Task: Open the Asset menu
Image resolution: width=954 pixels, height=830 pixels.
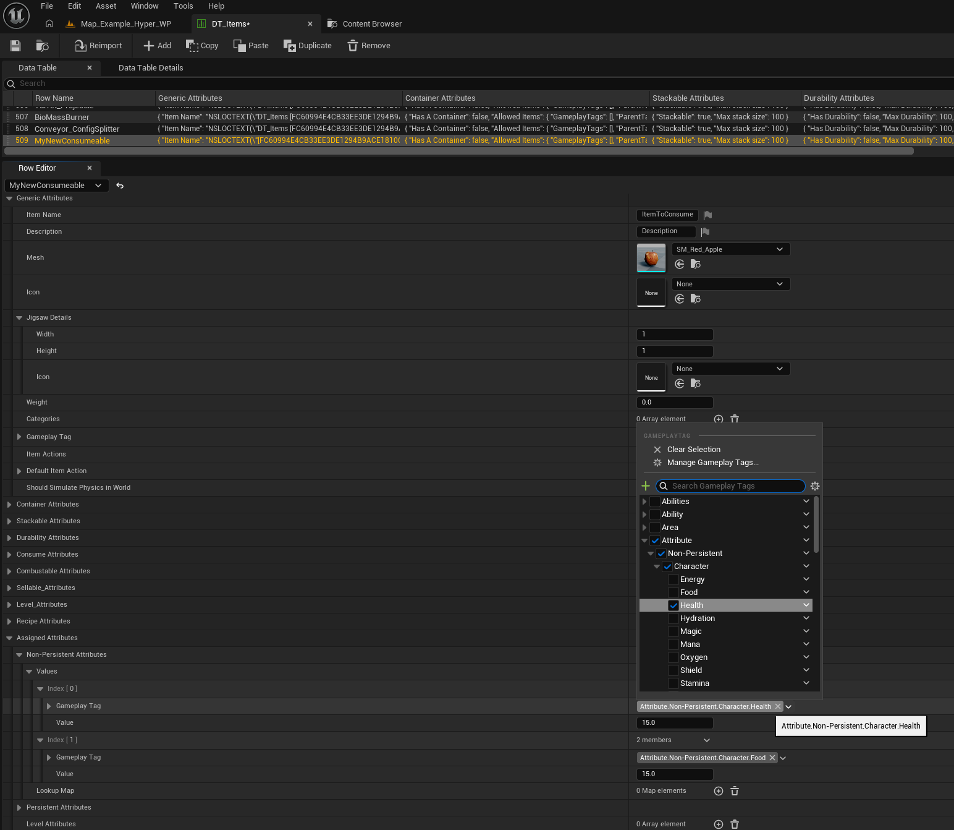Action: pos(106,6)
